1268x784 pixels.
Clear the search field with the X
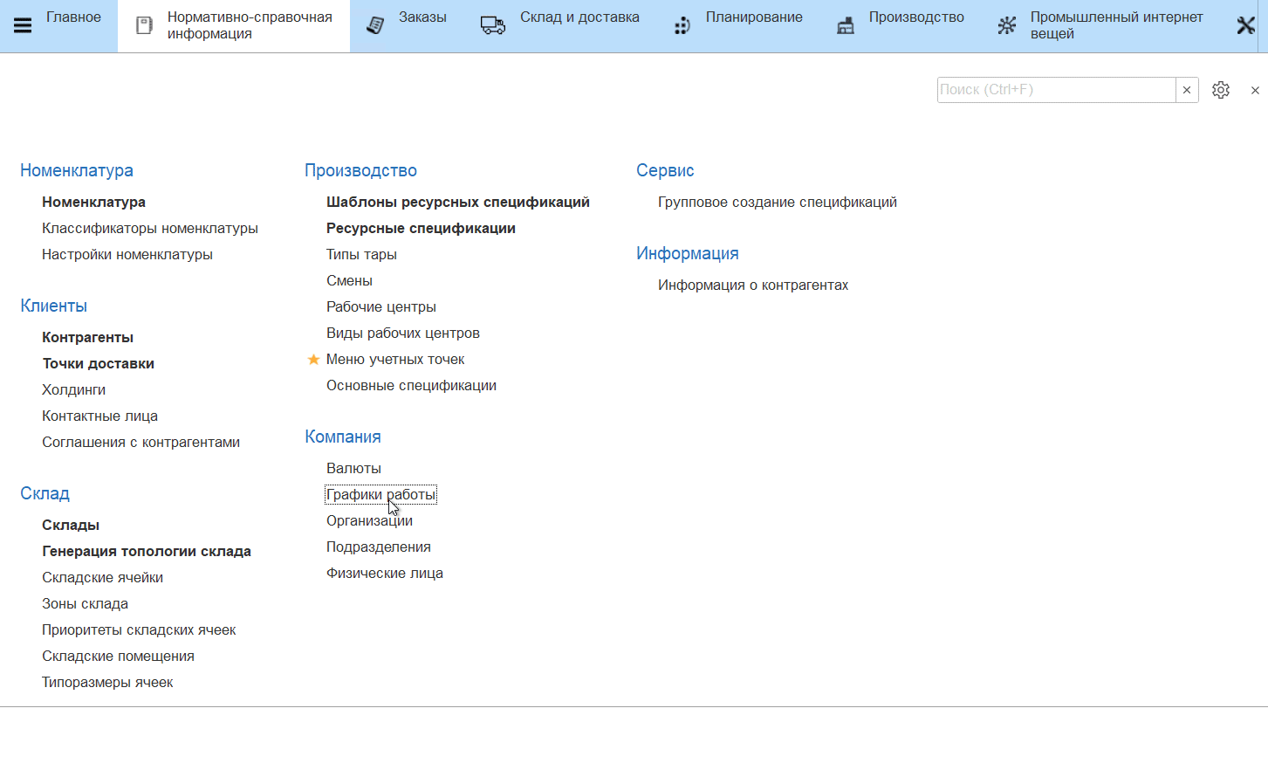coord(1187,90)
